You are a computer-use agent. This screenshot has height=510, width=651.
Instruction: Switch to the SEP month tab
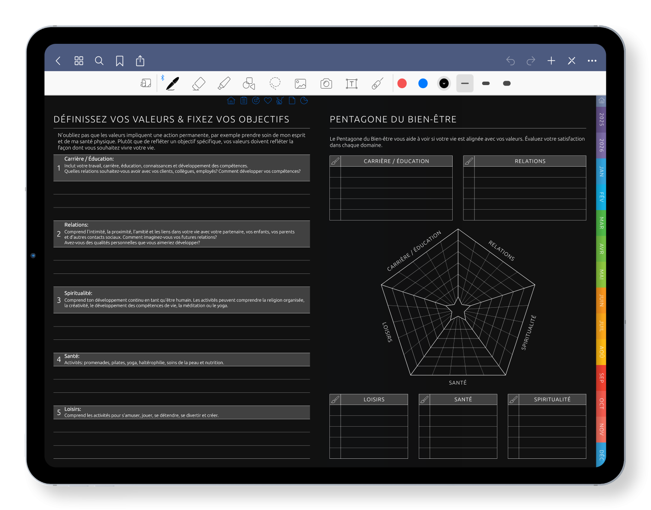[601, 378]
